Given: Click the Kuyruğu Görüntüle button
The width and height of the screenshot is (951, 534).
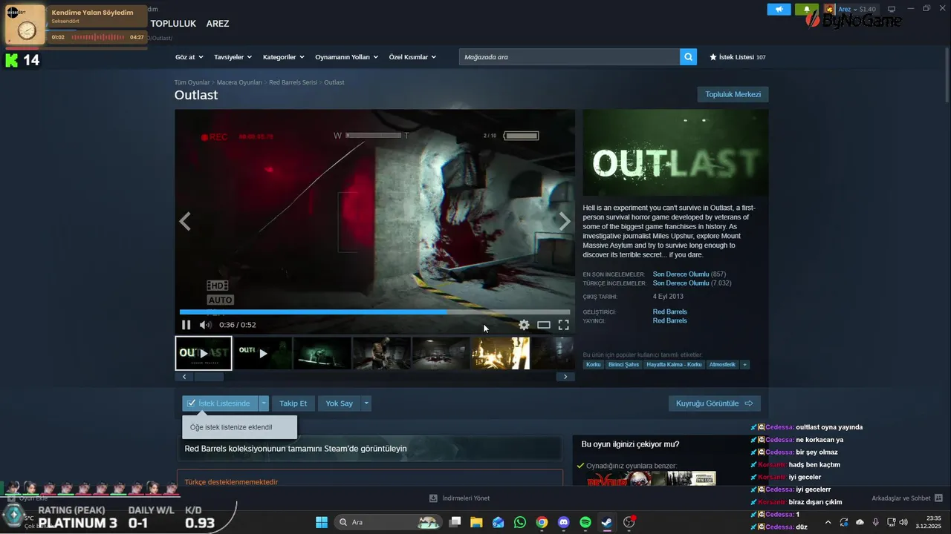Looking at the screenshot, I should point(714,403).
